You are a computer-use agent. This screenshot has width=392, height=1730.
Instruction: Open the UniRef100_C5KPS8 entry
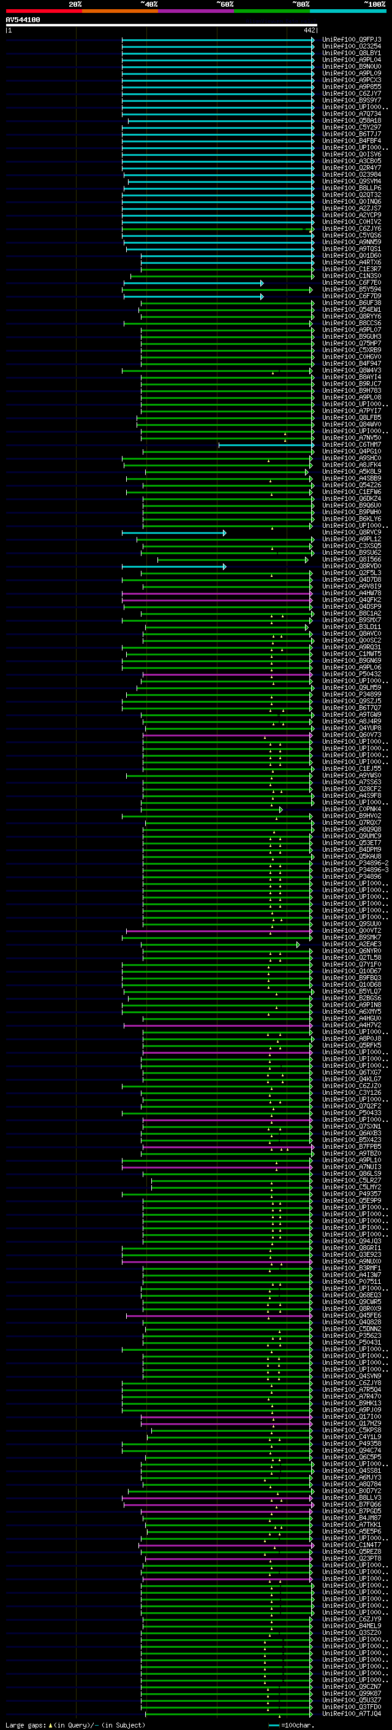(x=351, y=1431)
